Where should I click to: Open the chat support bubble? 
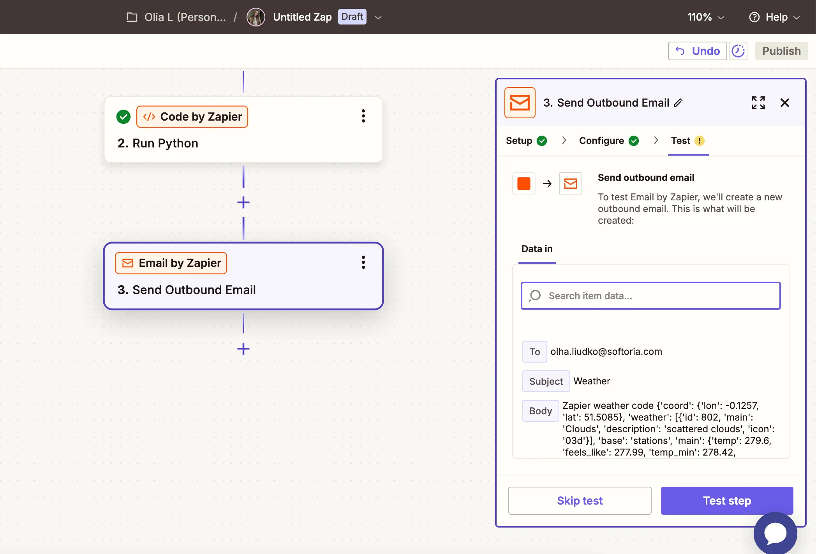coord(775,533)
